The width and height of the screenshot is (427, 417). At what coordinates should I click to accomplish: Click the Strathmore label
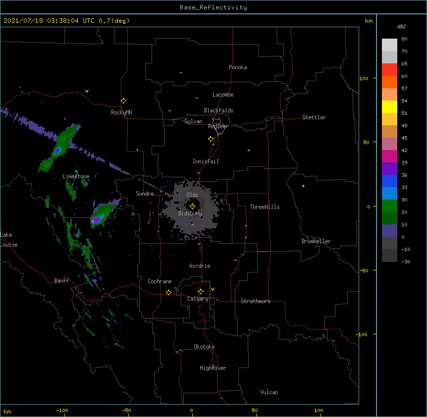coord(256,301)
